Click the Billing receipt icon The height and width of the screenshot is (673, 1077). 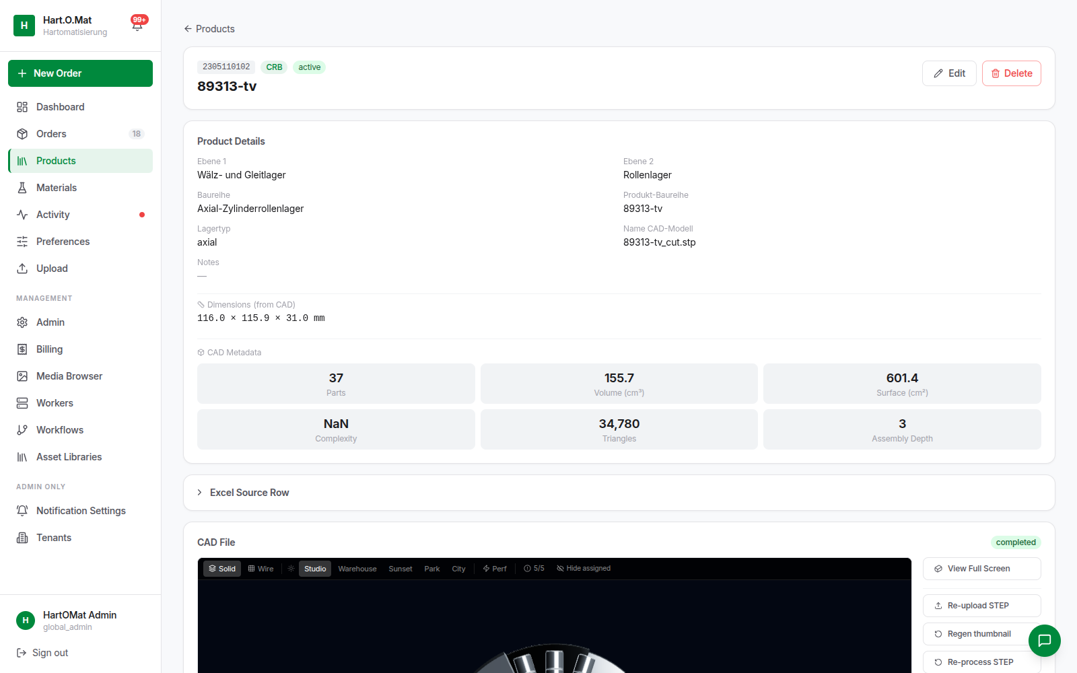click(22, 349)
